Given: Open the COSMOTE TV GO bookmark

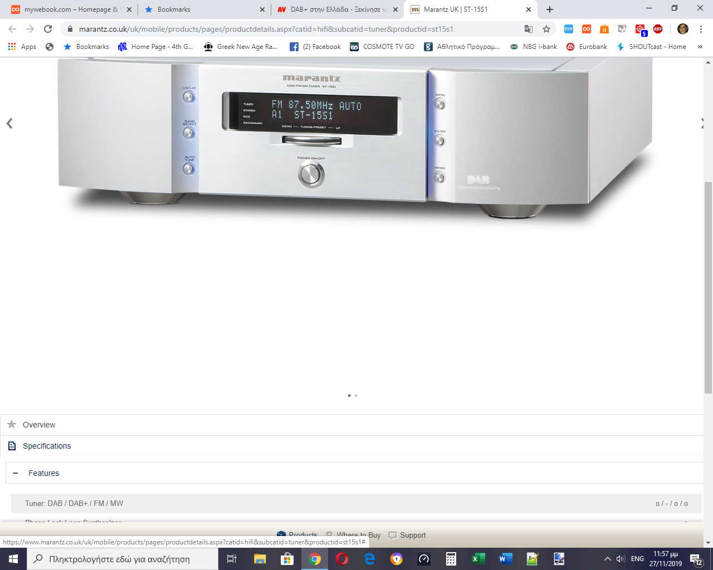Looking at the screenshot, I should point(382,47).
